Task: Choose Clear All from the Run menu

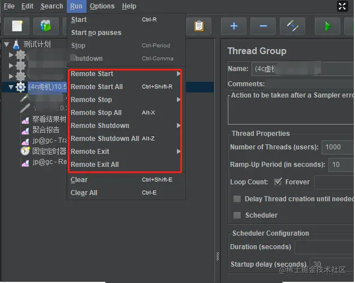Action: (126, 193)
